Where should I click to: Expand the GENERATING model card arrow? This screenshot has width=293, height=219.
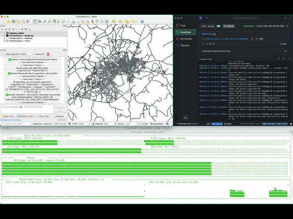(x=287, y=34)
